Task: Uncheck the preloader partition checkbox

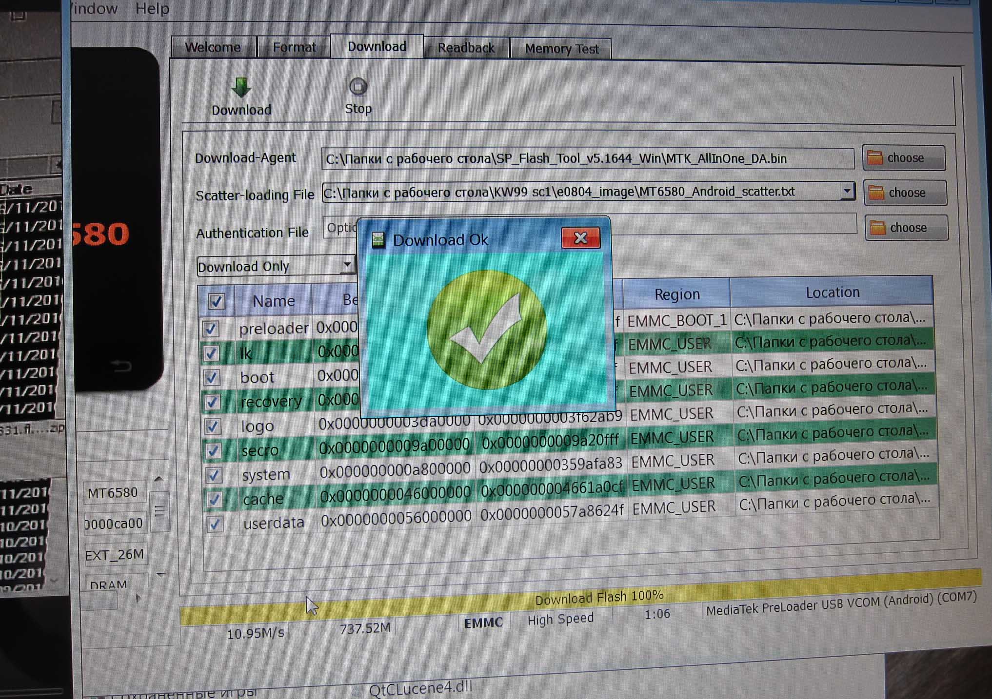Action: [210, 329]
